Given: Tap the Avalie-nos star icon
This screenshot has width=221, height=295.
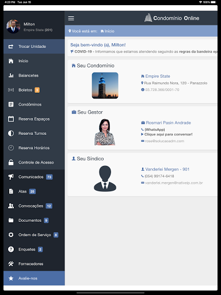Looking at the screenshot, I should click(11, 278).
